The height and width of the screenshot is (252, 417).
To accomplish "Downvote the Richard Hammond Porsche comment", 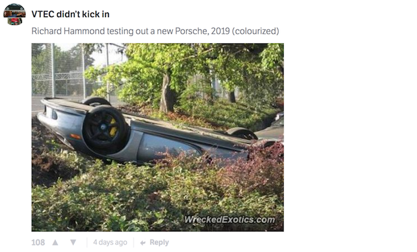I will click(x=73, y=242).
